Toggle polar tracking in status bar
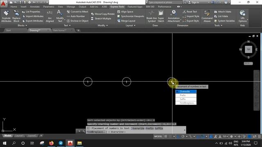 tap(183, 136)
